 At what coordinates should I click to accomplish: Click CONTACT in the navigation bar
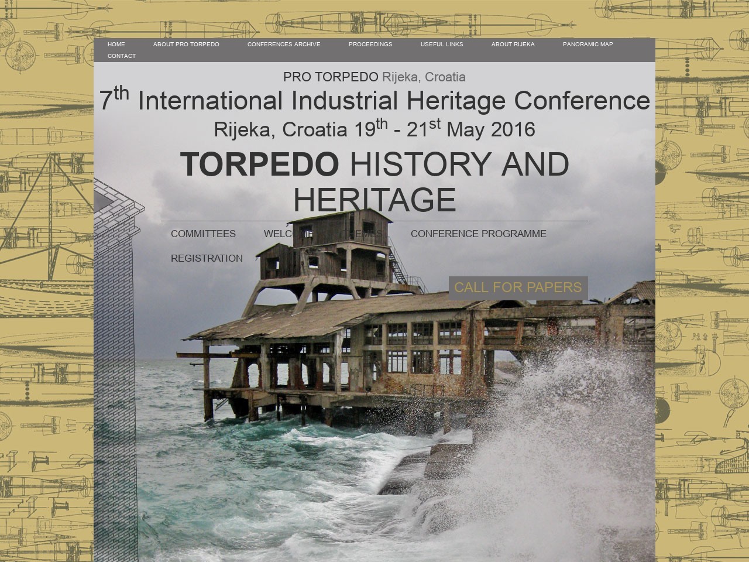122,56
